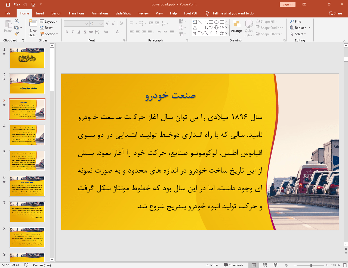
Task: Open the font size dropdown
Action: [x=101, y=24]
